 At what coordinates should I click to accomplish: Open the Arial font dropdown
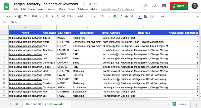(x=87, y=16)
